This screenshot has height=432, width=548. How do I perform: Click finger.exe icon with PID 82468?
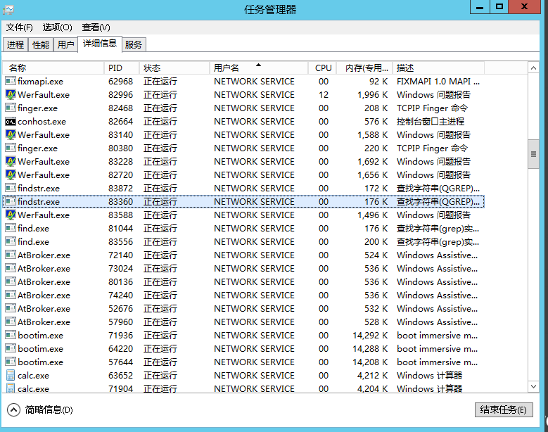coord(11,108)
